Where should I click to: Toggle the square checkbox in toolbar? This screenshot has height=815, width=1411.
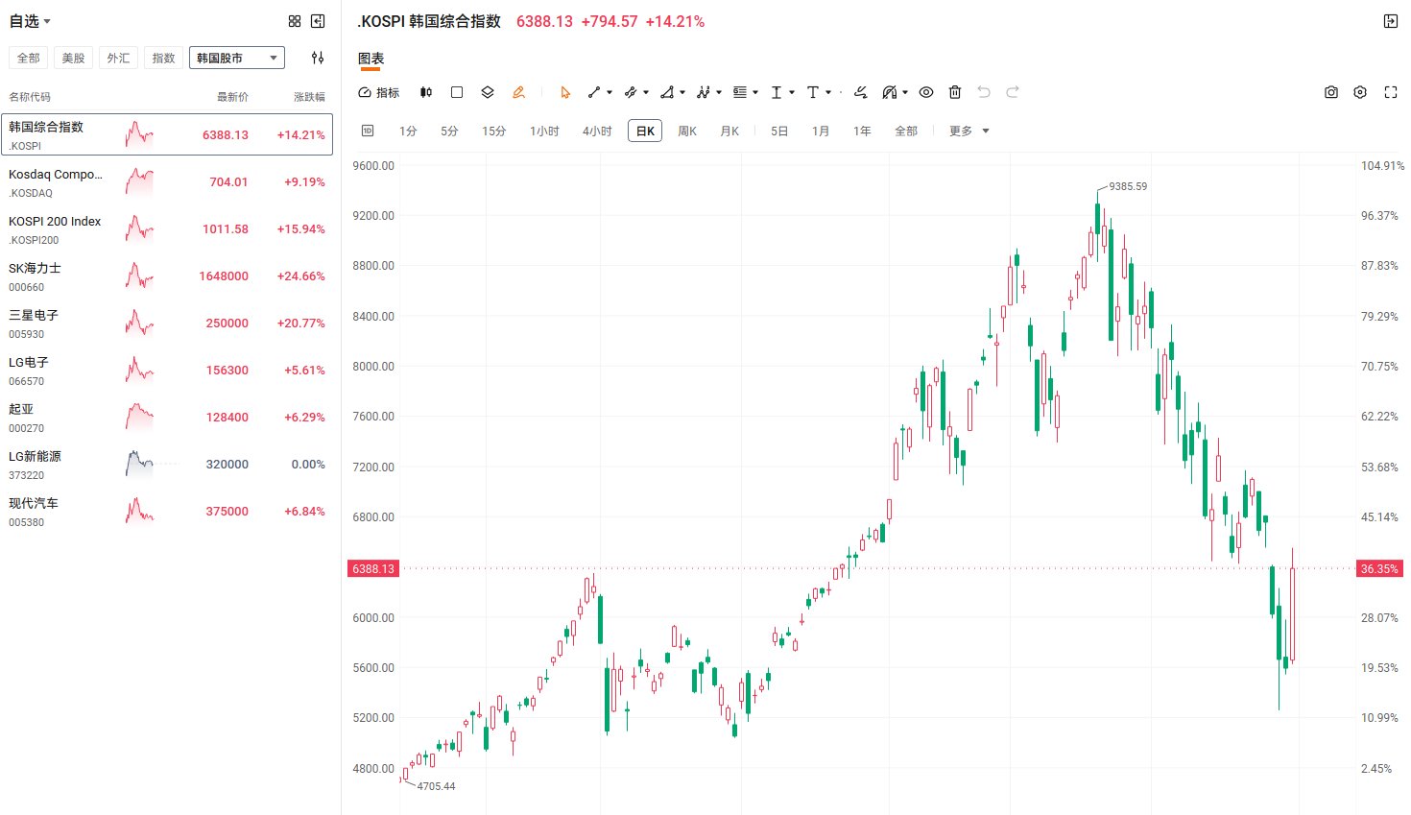[x=457, y=92]
